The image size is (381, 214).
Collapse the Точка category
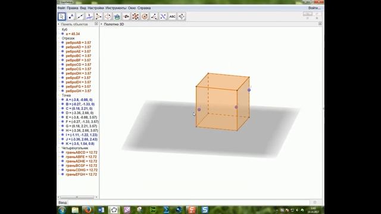coord(60,95)
